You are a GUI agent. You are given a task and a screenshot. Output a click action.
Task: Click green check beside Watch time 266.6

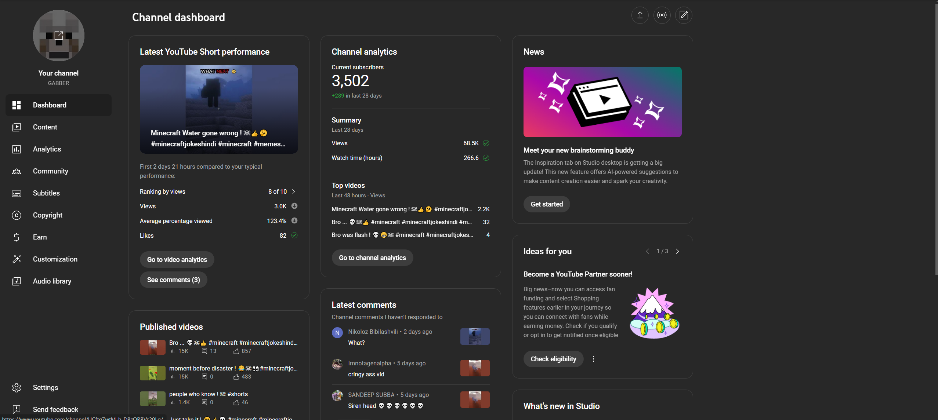point(486,158)
